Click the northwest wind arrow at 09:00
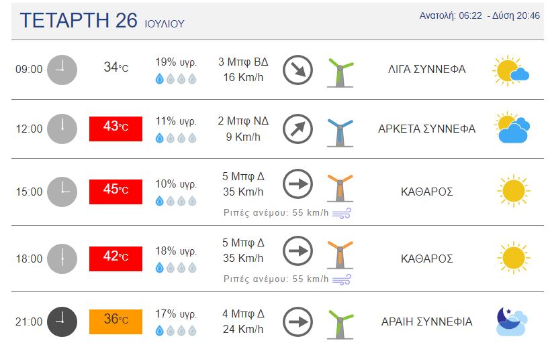The image size is (550, 351). (297, 69)
